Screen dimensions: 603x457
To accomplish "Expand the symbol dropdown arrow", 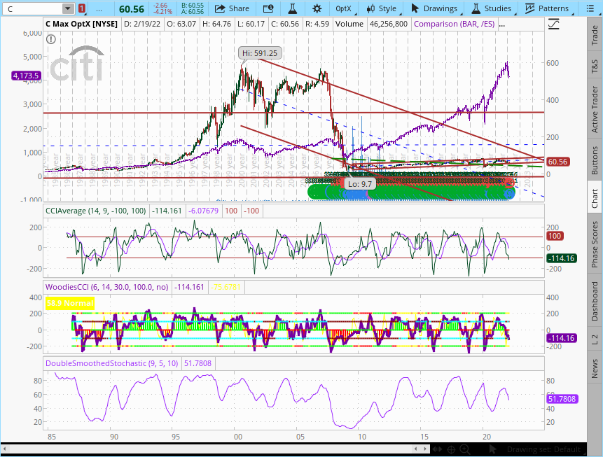I will coord(67,8).
